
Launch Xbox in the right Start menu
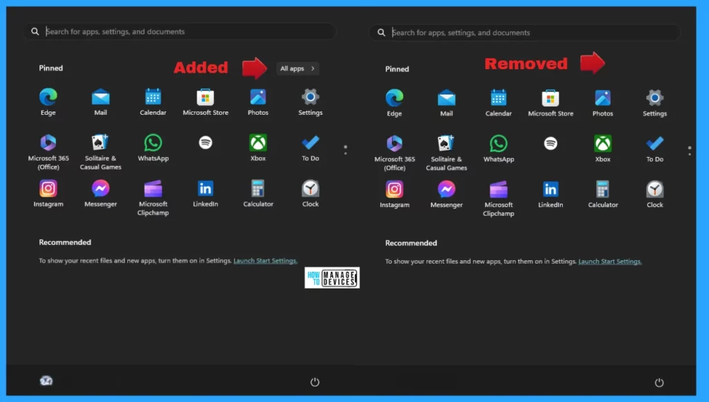coord(603,149)
